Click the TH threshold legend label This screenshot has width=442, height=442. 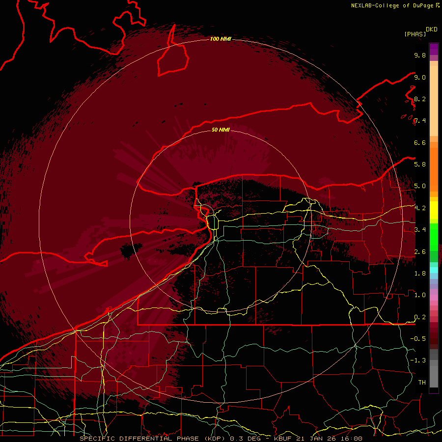click(x=422, y=383)
